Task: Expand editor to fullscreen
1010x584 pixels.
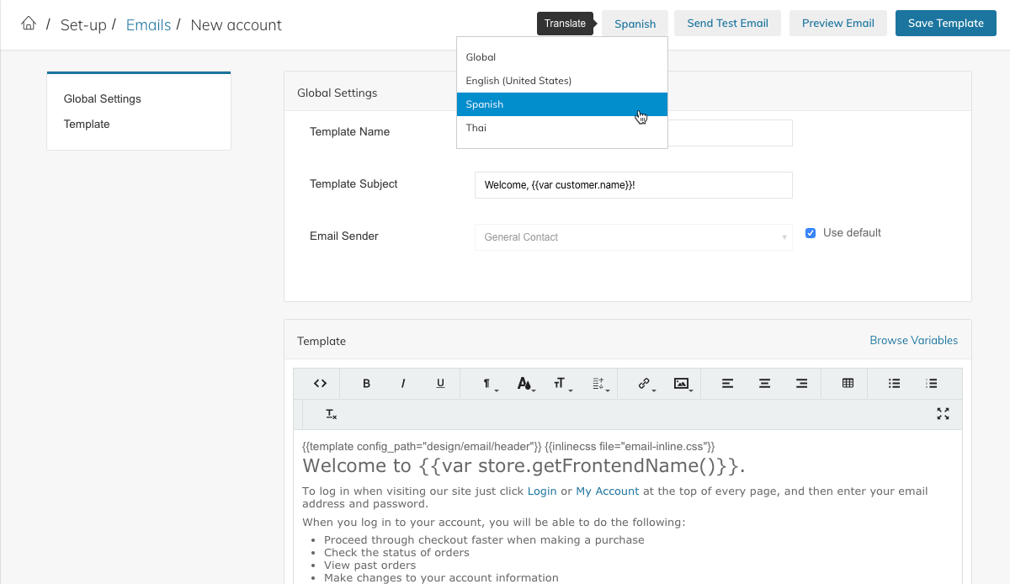Action: tap(943, 413)
